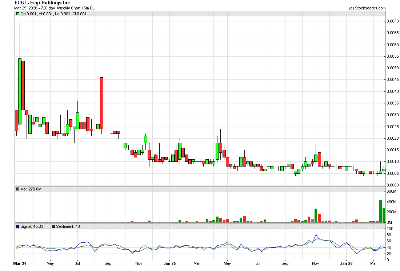This screenshot has width=400, height=271.
Task: Click the tallest green volume bar near 400M
Action: [381, 211]
